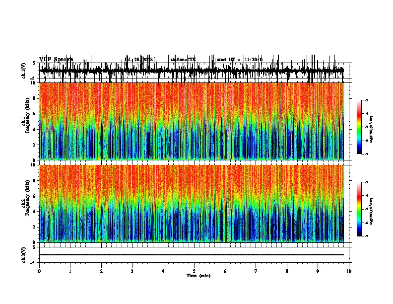
Task: Click the '-7' label on ch.2 color bar
Action: 366,236
